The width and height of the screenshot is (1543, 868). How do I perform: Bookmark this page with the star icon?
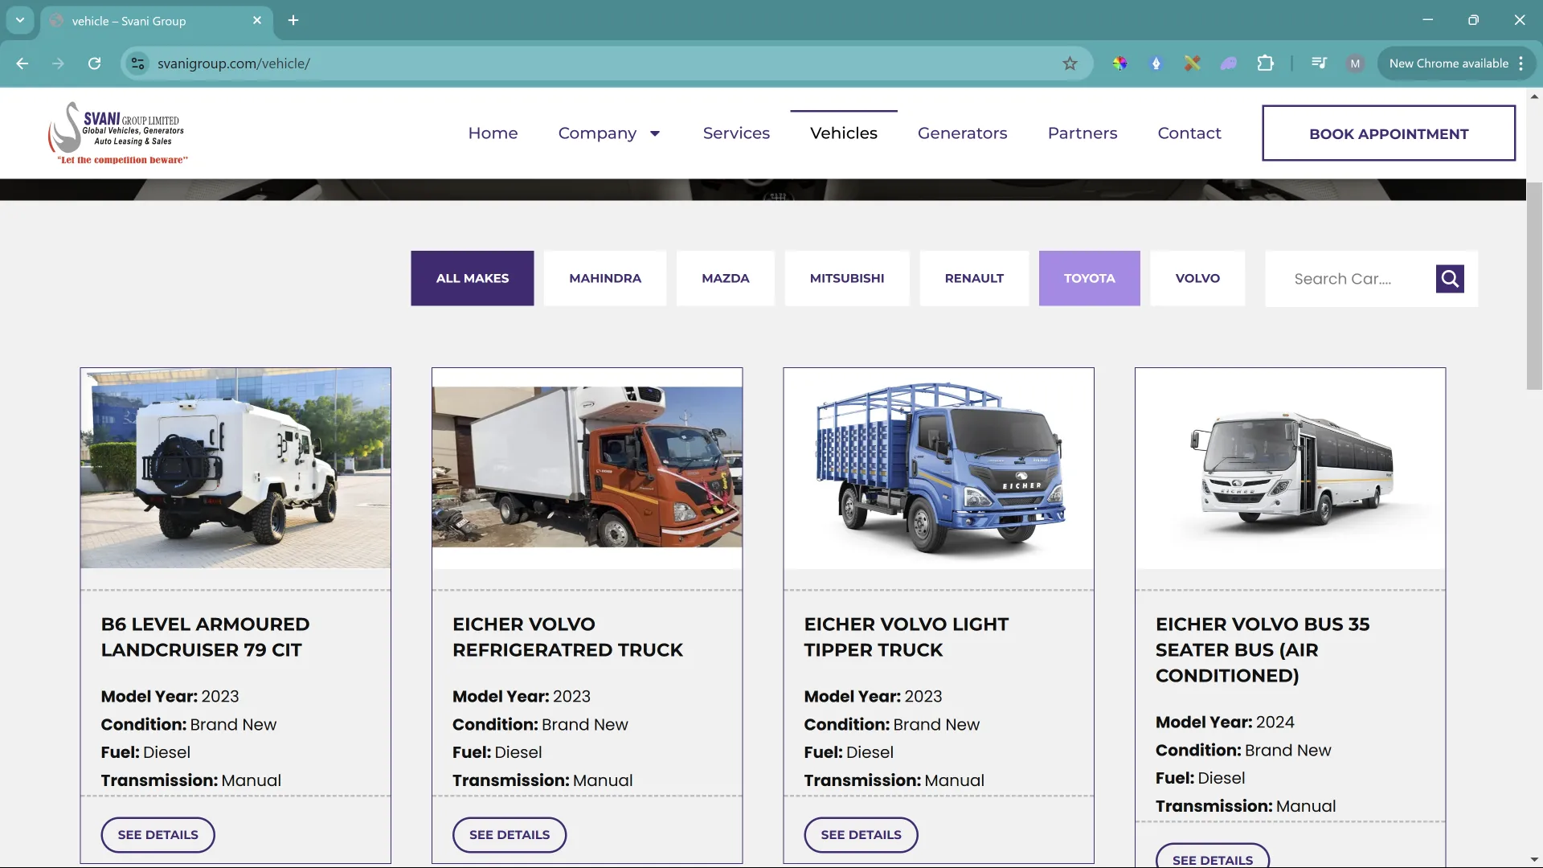coord(1070,63)
